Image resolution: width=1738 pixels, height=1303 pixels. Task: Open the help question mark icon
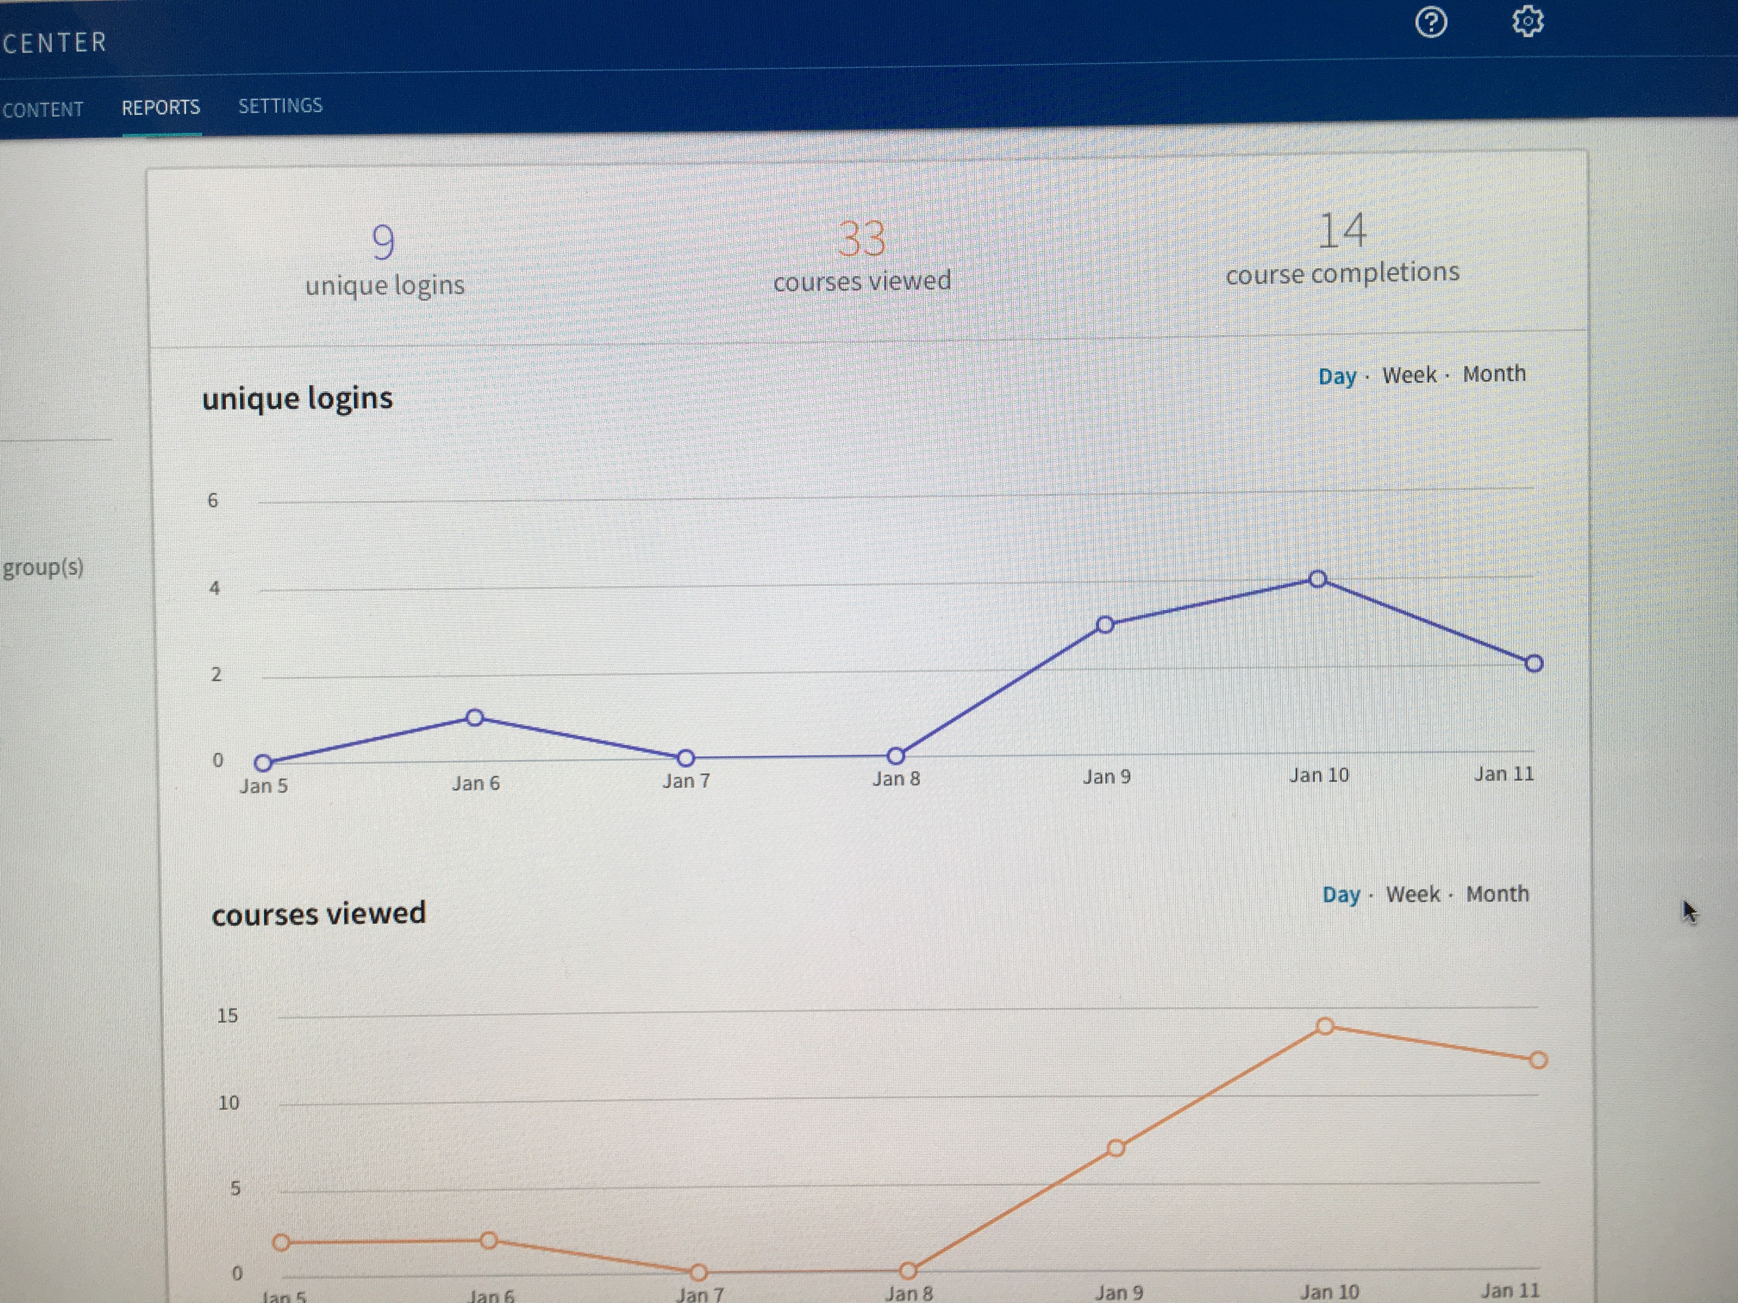[x=1431, y=22]
